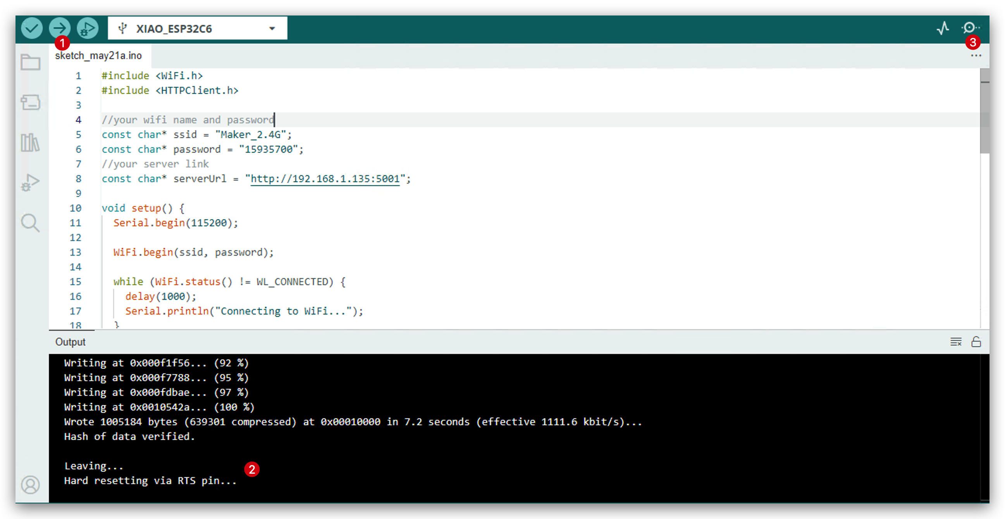Click 'Leaving...' in the output
Image resolution: width=1005 pixels, height=519 pixels.
[94, 466]
